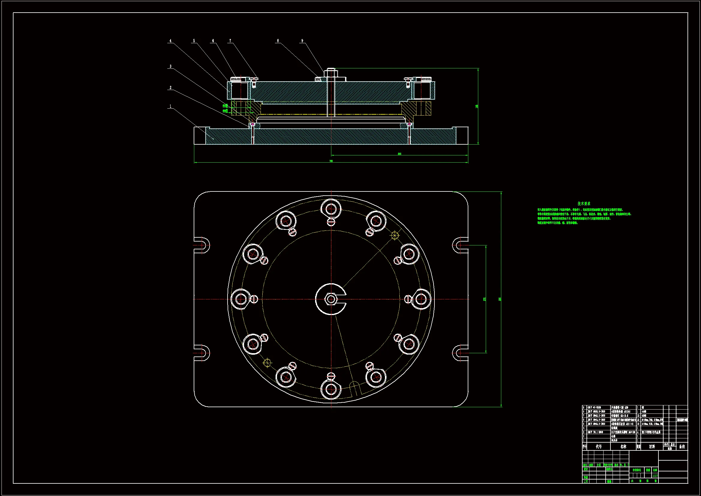The image size is (701, 496).
Task: Select the green 技术要求 heading text
Action: 584,203
